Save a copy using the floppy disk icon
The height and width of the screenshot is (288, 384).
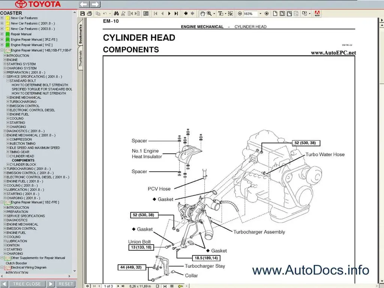click(82, 14)
